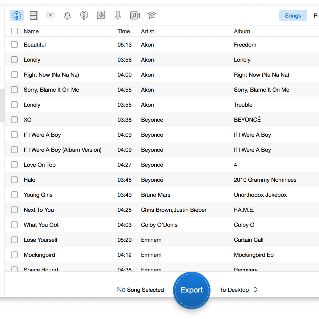Viewport: 319px width, 319px height.
Task: Select the Halo song checkbox
Action: pyautogui.click(x=14, y=180)
